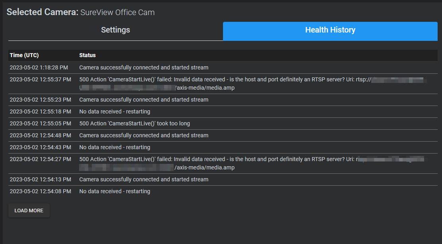This screenshot has height=244, width=442.
Task: Click the oldest entry at 12:54:08 PM
Action: tap(114, 191)
